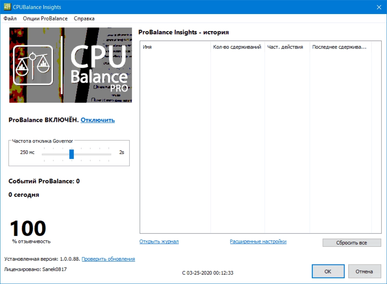Viewport: 387px width, 284px height.
Task: Sort by Кол-во сдерживаний column header
Action: pyautogui.click(x=237, y=47)
